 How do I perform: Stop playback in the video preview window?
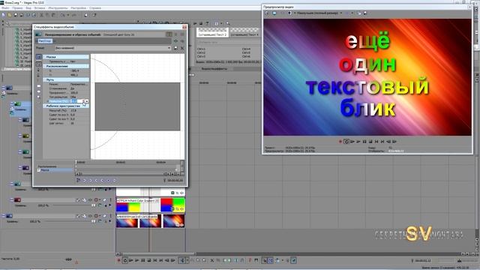coord(370,142)
